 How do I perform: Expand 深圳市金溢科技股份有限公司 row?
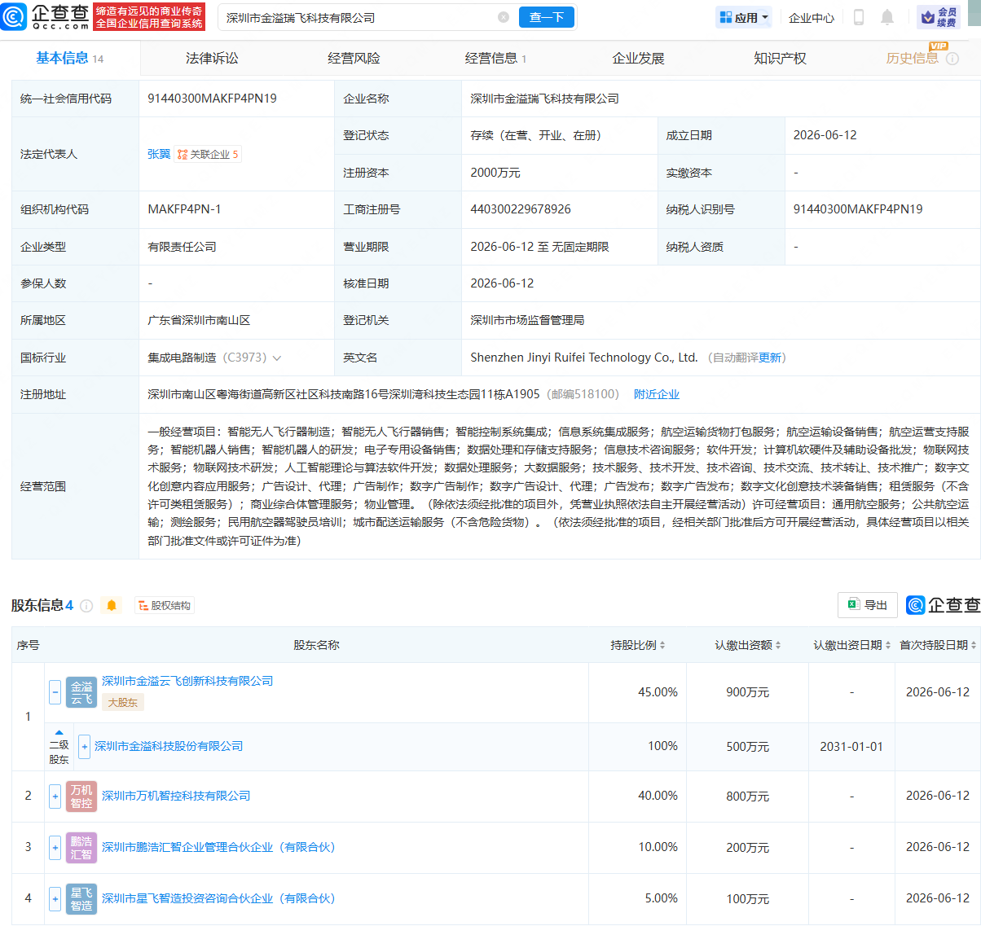click(84, 746)
